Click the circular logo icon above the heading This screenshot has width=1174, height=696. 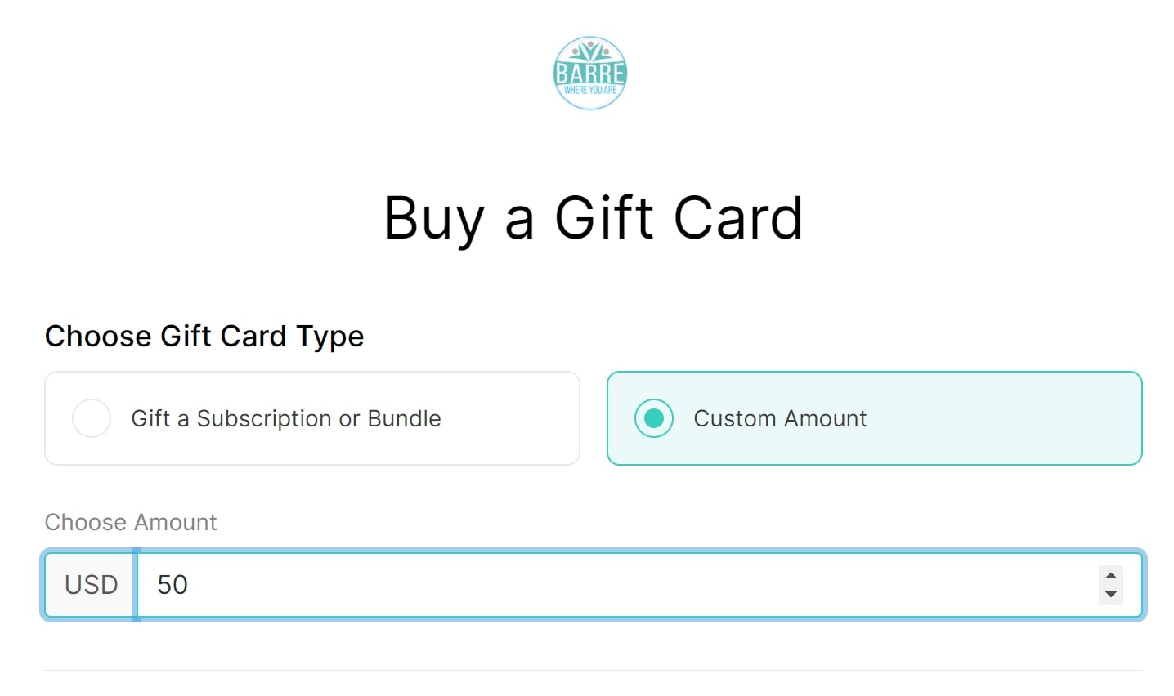[x=589, y=72]
